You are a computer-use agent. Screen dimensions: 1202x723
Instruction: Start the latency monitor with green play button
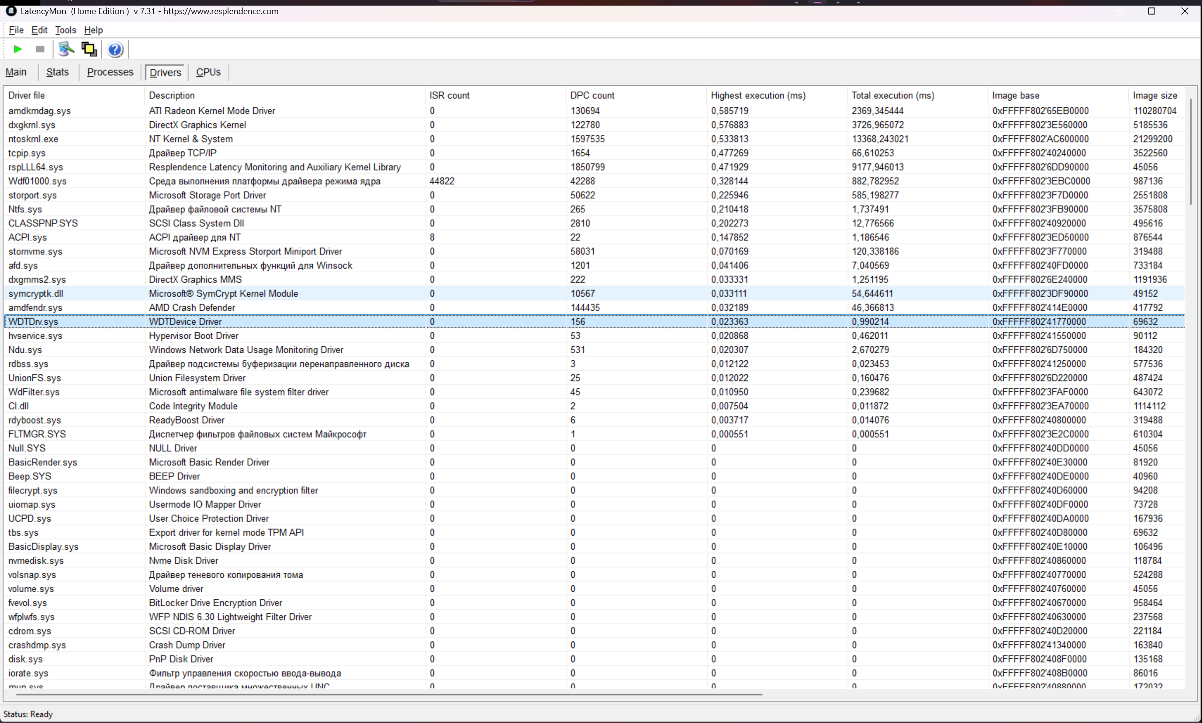click(x=18, y=49)
